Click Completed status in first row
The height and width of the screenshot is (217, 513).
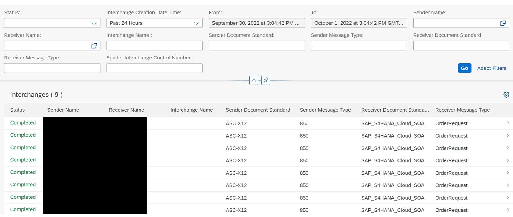[x=23, y=122]
